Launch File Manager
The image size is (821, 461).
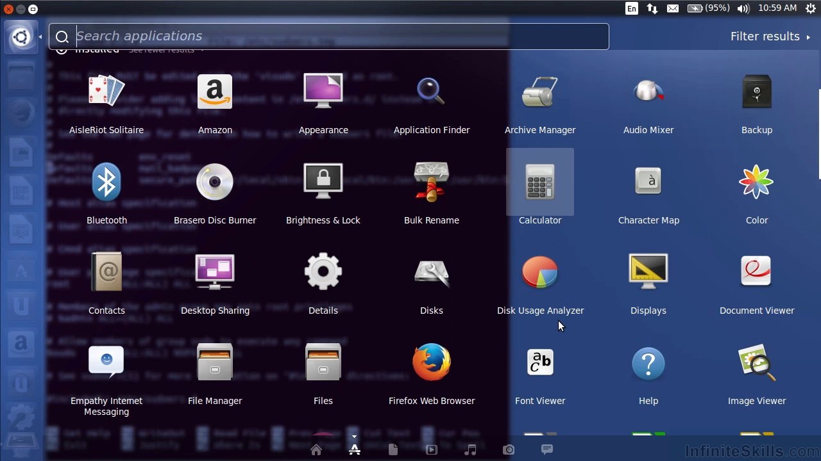215,374
